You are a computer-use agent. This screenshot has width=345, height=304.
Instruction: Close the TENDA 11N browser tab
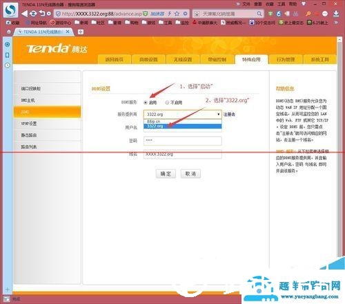click(x=68, y=32)
